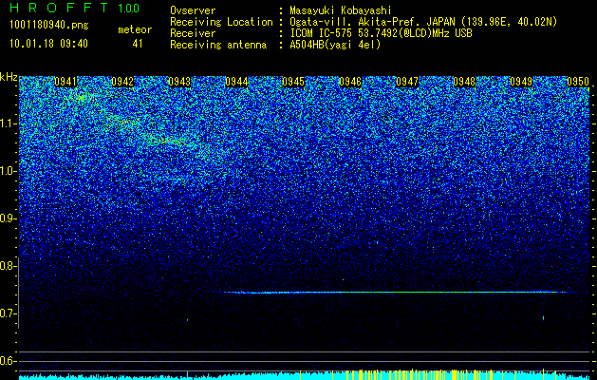
Task: Click the 0.8 frequency axis label
Action: [x=8, y=266]
